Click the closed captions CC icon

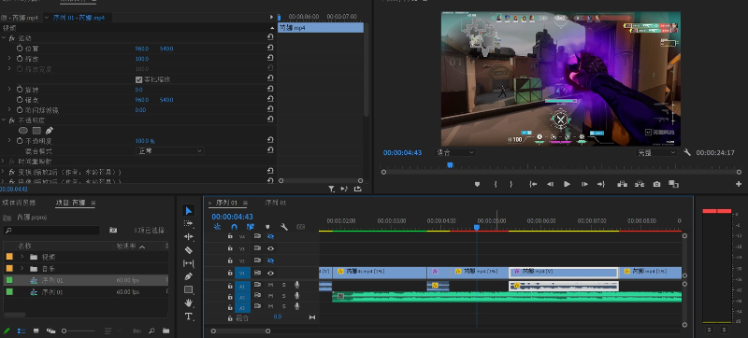click(x=300, y=227)
